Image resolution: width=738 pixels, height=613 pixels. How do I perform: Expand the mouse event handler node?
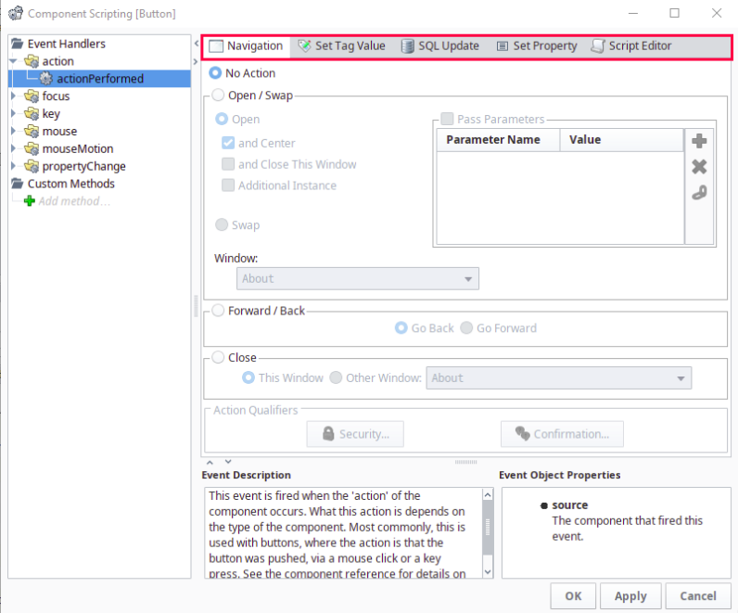click(14, 132)
